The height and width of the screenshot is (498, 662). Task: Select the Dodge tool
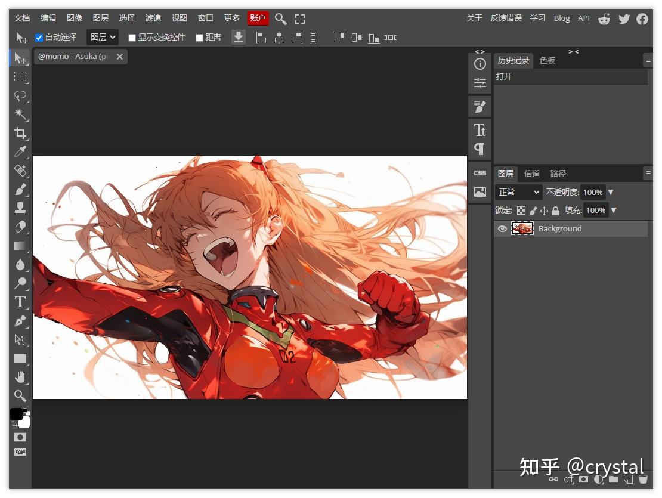(x=20, y=283)
